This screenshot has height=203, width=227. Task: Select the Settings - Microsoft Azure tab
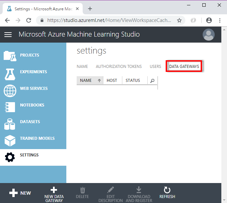click(42, 9)
